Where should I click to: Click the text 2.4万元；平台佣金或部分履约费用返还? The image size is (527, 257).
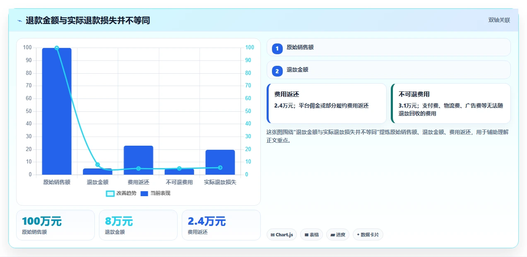point(321,106)
